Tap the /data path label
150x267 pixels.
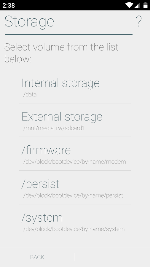(30, 95)
